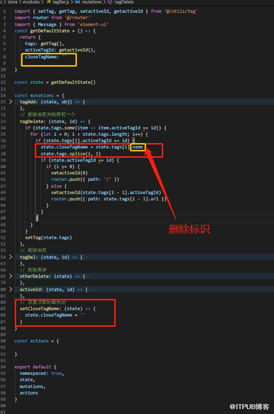The image size is (274, 414).
Task: Expand the folded activeId function
Action: pyautogui.click(x=11, y=290)
